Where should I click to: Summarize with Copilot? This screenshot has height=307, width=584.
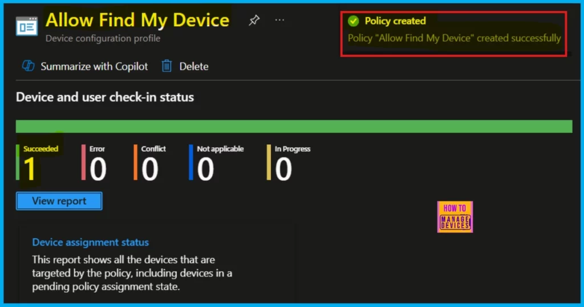tap(94, 66)
